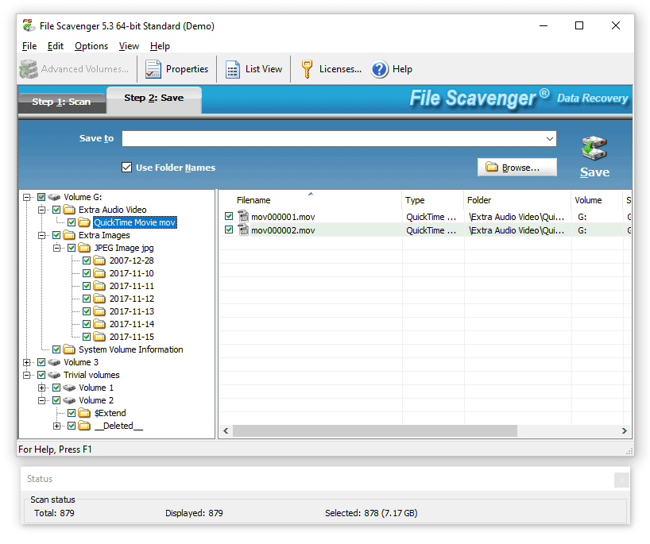The height and width of the screenshot is (544, 650).
Task: Uncheck System Volume Information checkbox
Action: coord(56,349)
